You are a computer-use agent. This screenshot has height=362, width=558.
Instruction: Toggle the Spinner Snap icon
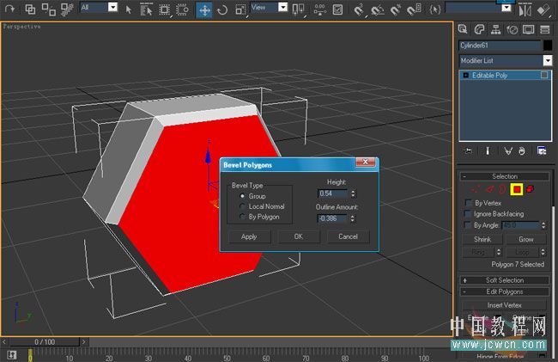coord(414,9)
